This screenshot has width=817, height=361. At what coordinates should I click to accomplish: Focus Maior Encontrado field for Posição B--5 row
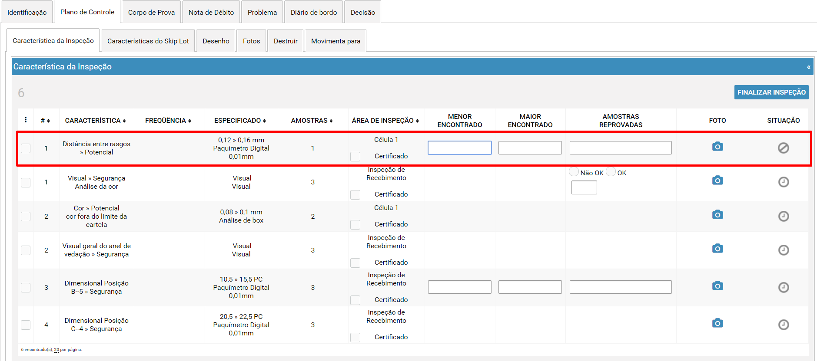tap(530, 287)
